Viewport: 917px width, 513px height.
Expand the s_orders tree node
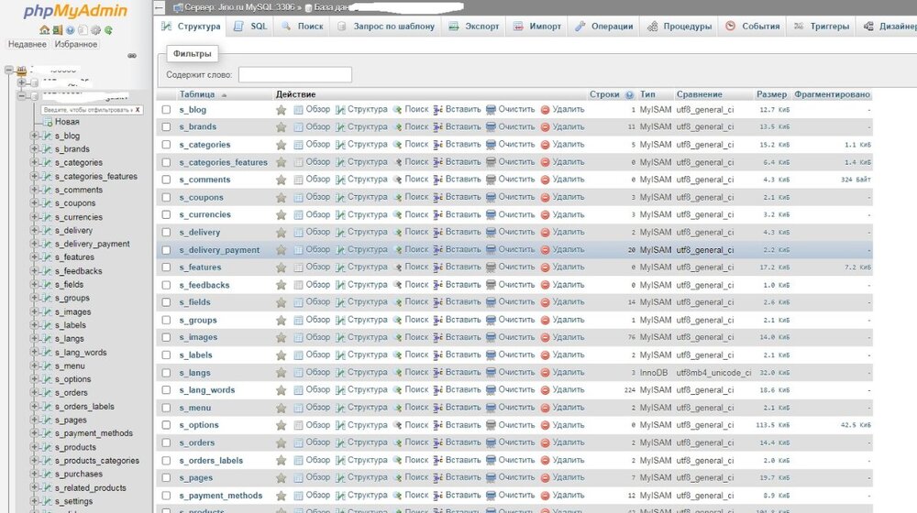coord(35,393)
